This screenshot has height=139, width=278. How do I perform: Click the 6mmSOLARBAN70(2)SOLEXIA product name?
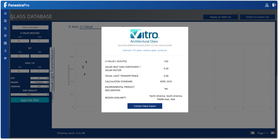145,46
